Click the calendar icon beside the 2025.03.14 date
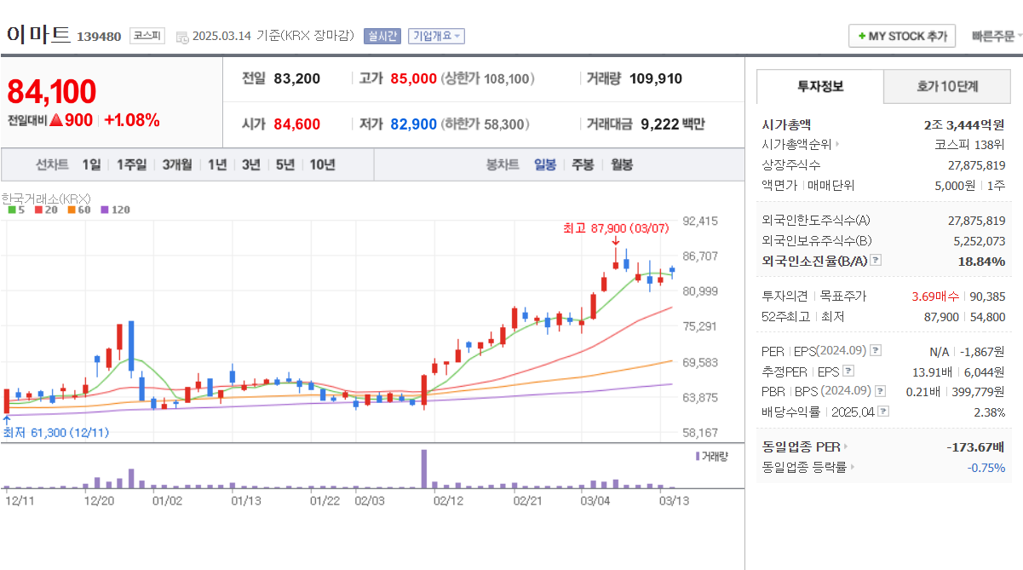 click(182, 37)
